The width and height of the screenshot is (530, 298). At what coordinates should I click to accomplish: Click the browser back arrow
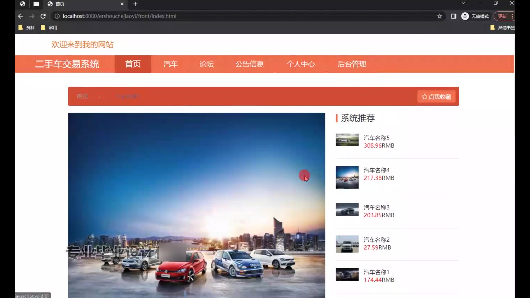coord(20,16)
